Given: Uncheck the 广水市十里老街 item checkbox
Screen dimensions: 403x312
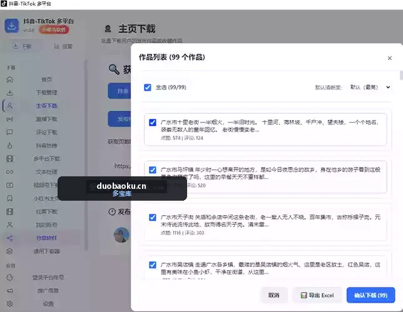Looking at the screenshot, I should click(153, 123).
